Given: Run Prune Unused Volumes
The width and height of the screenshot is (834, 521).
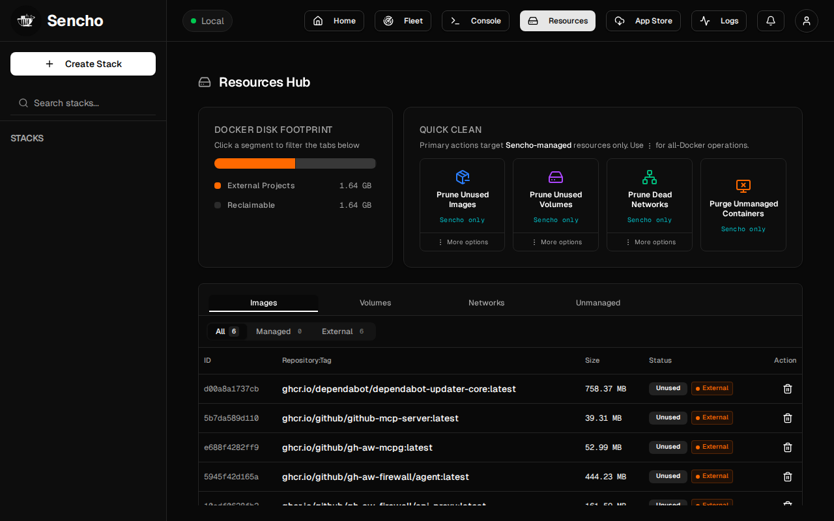Looking at the screenshot, I should (x=556, y=195).
